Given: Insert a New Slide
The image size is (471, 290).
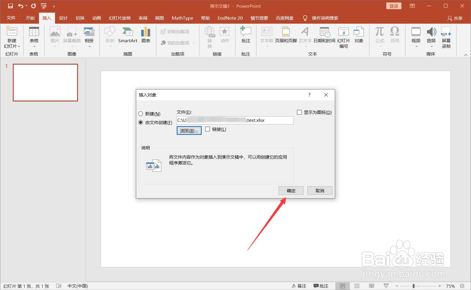Looking at the screenshot, I should point(12,37).
